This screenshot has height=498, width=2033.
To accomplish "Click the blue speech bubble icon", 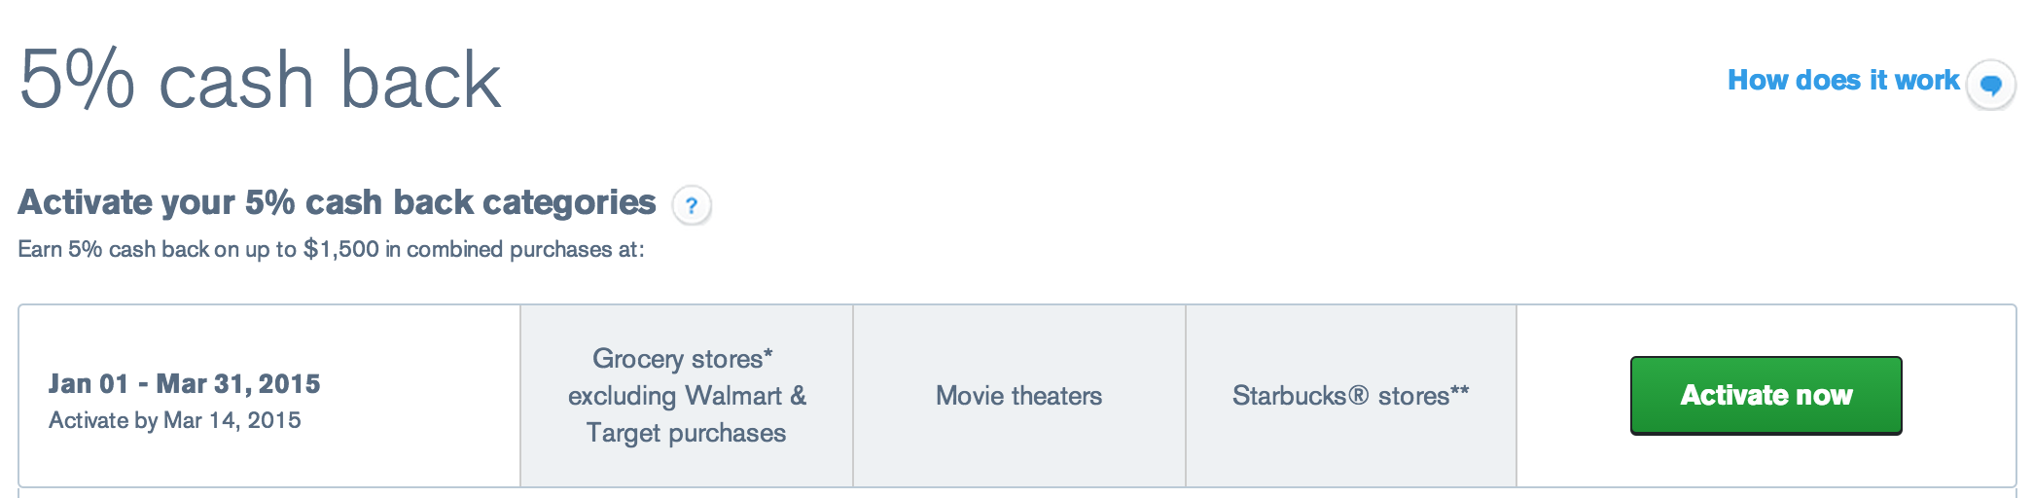I will coord(1991,86).
